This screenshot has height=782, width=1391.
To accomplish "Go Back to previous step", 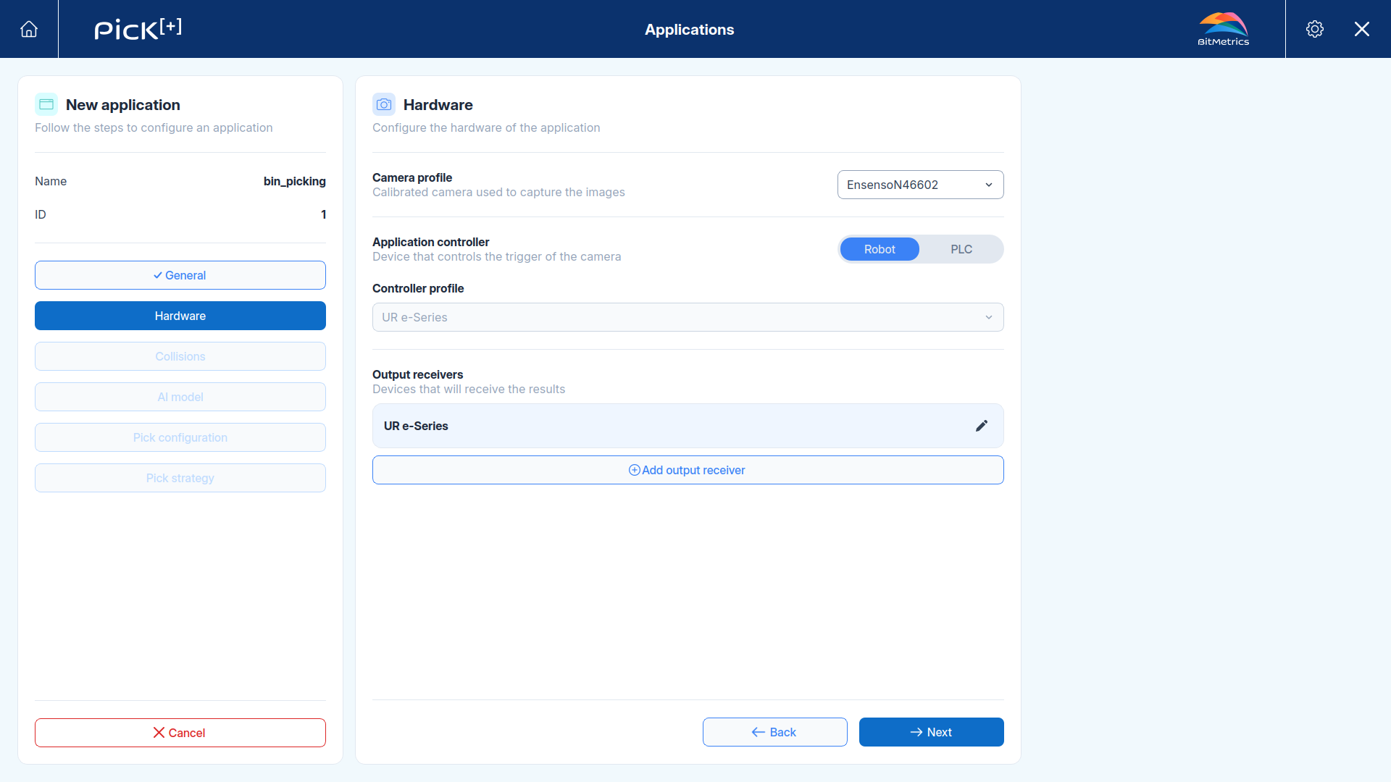I will [775, 732].
